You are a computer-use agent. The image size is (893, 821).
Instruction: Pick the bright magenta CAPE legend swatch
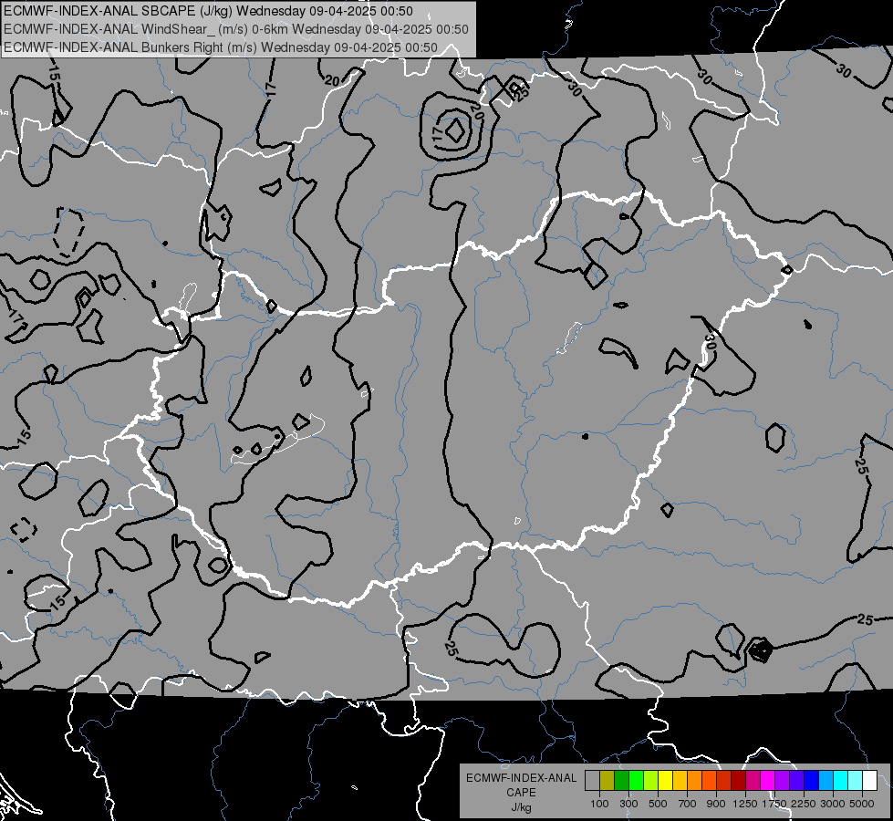pos(768,781)
